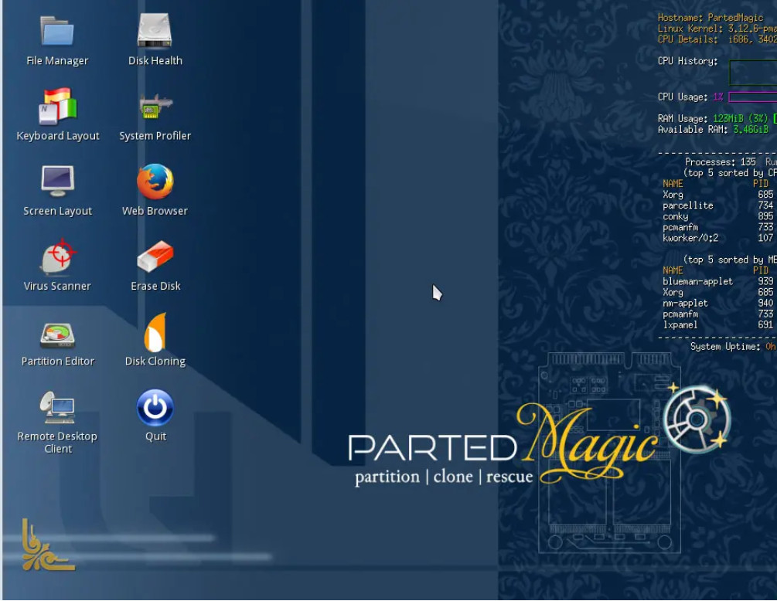The image size is (777, 601).
Task: Launch the Disk Health hard-drive icon
Action: click(155, 31)
